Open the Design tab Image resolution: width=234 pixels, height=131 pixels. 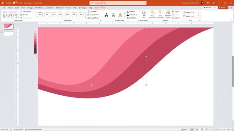(x=30, y=8)
